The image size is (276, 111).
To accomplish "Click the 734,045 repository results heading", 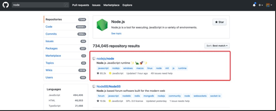I will (116, 46).
